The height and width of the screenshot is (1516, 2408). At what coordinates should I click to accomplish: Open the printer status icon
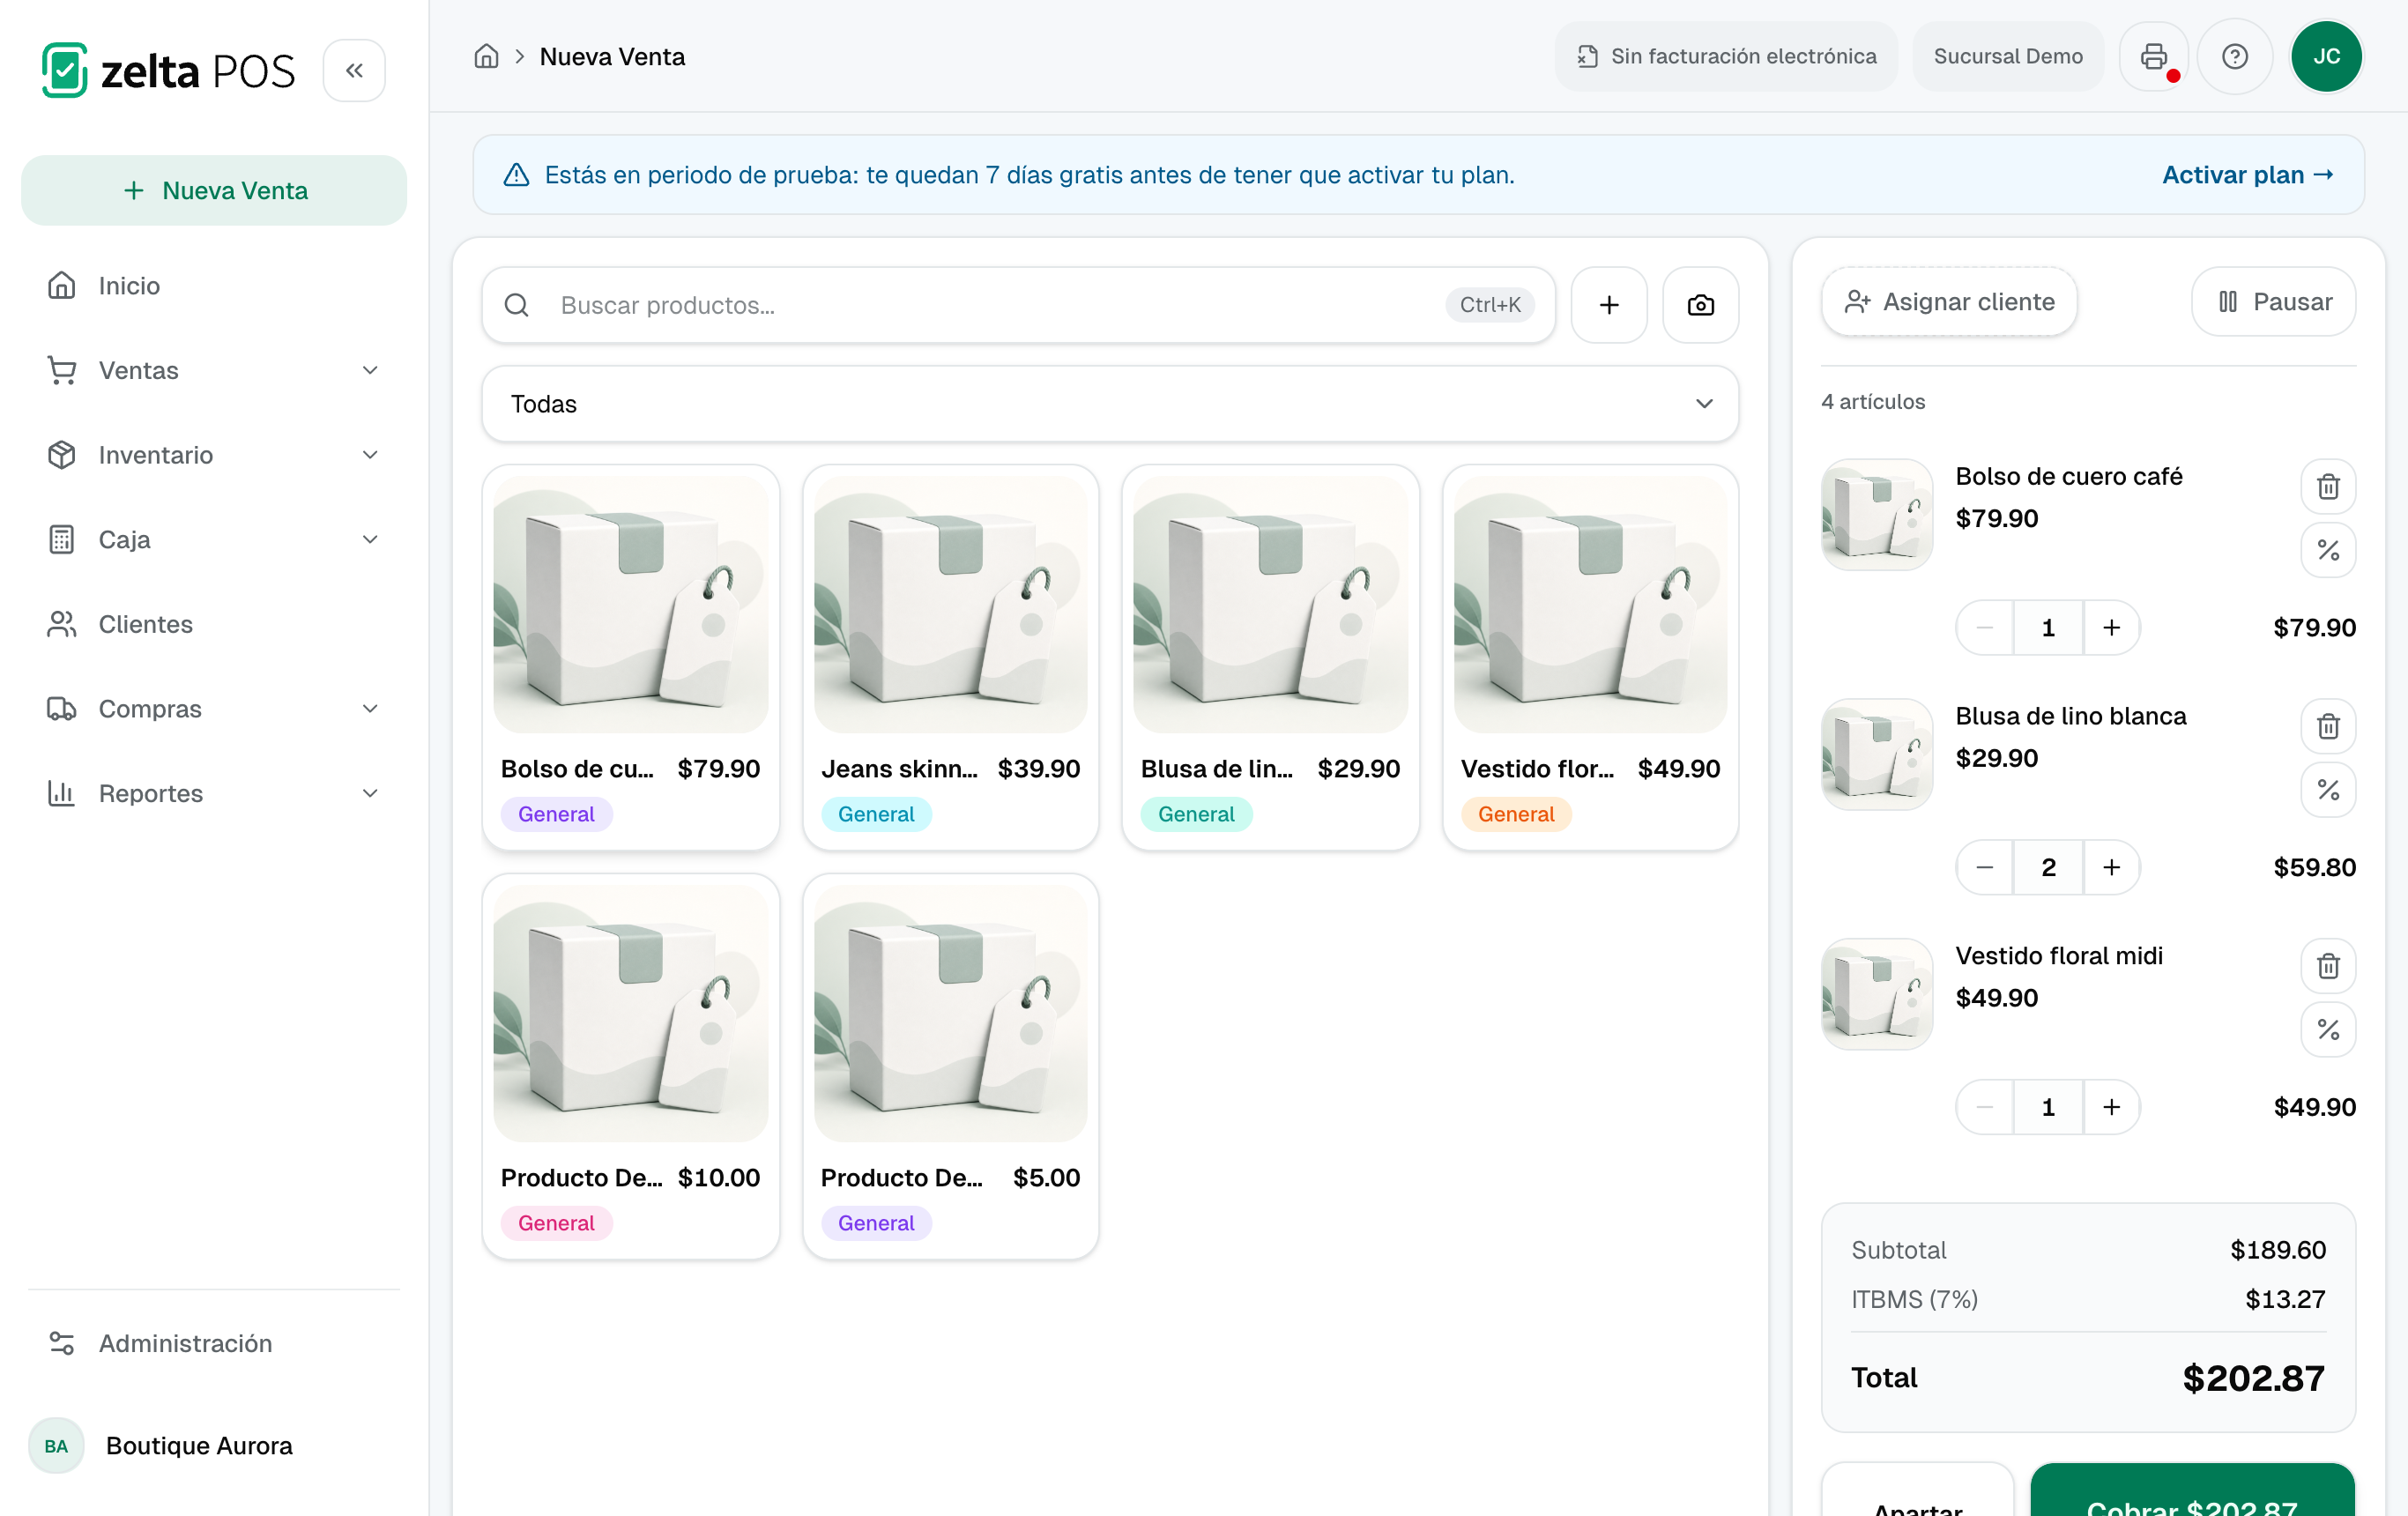(2153, 57)
